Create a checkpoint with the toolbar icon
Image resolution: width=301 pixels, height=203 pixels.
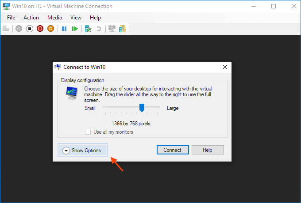pos(88,29)
